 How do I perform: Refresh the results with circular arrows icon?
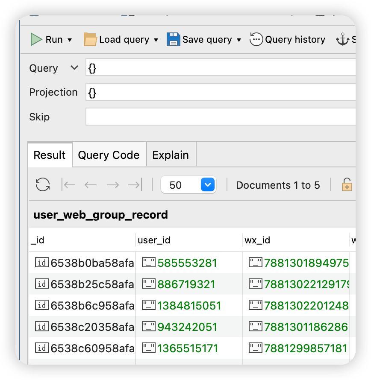click(43, 185)
